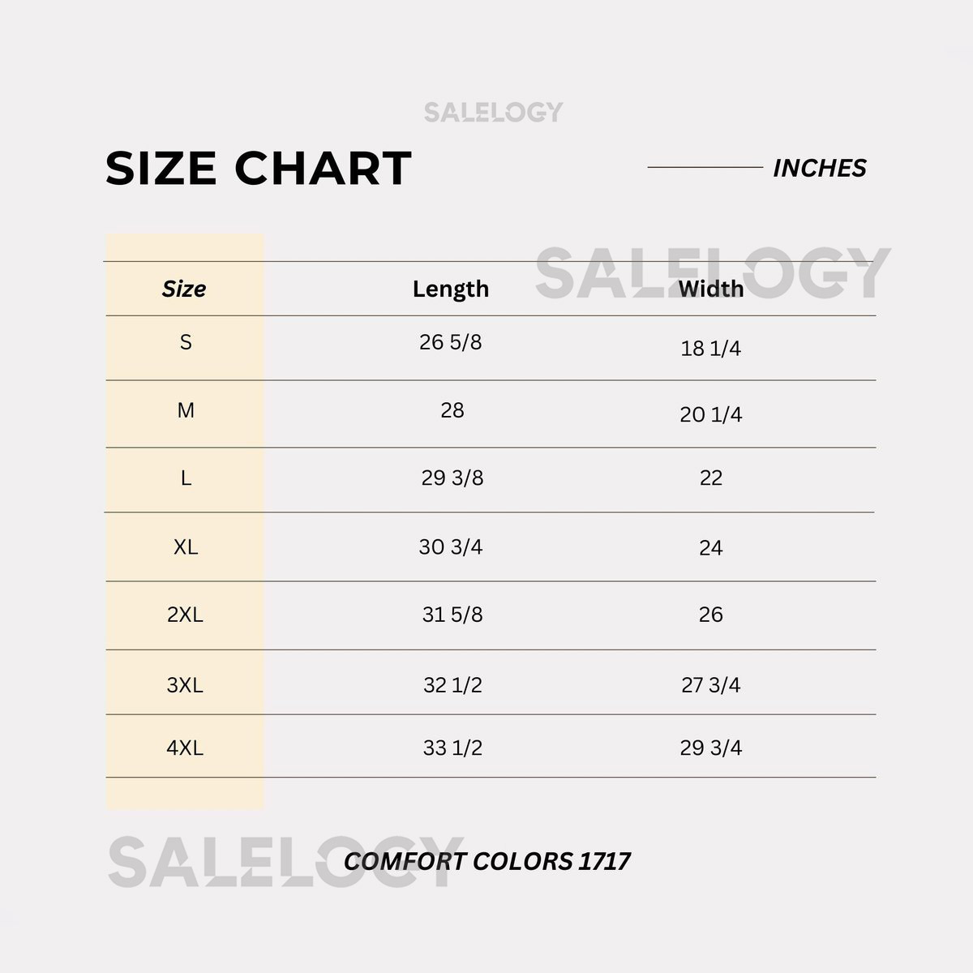Select the 4XL size row label
Viewport: 973px width, 973px height.
pos(185,748)
